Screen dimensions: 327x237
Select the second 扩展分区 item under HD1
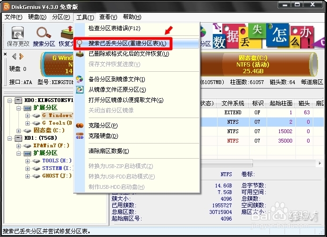pyautogui.click(x=45, y=153)
